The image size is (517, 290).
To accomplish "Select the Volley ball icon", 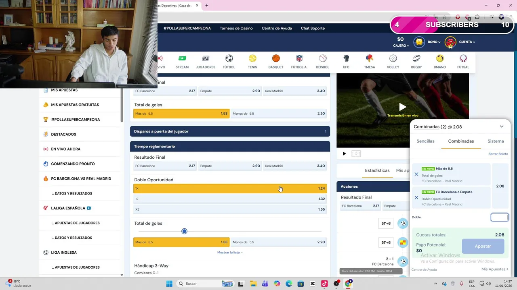I will 393,58.
